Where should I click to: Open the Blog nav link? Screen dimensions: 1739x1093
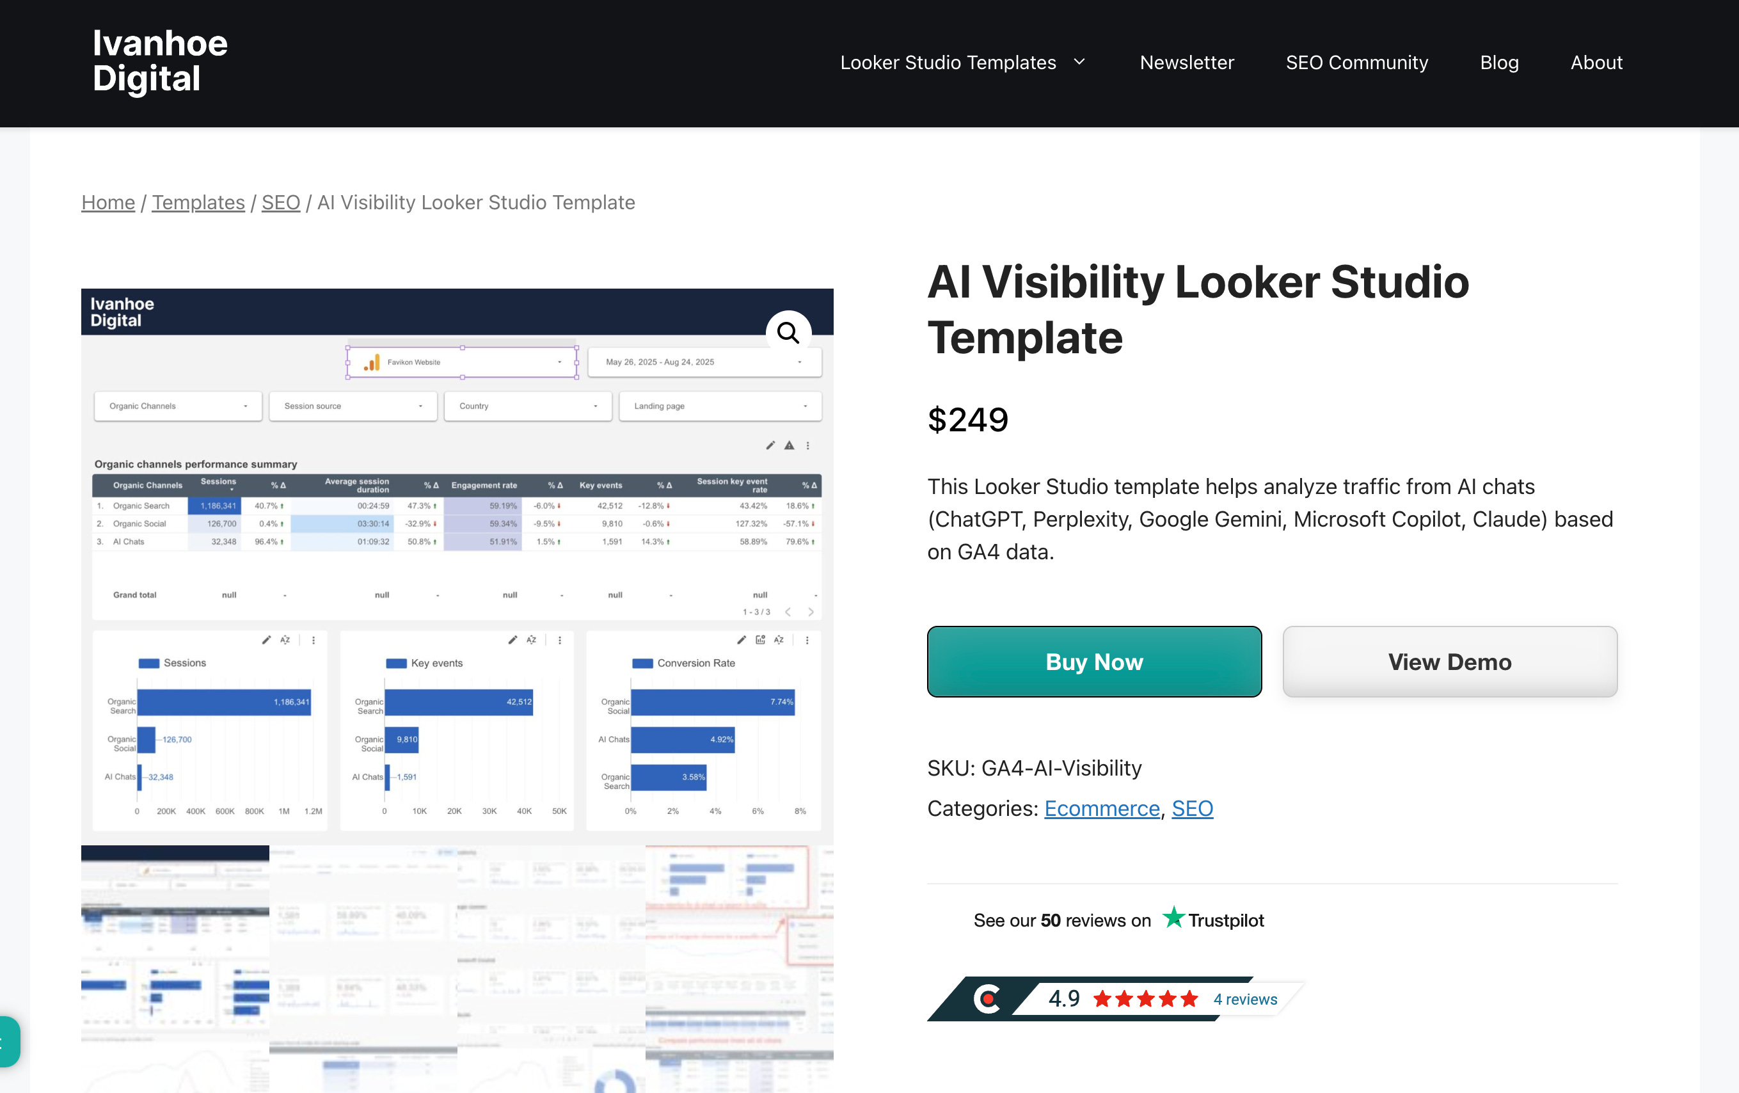point(1498,63)
